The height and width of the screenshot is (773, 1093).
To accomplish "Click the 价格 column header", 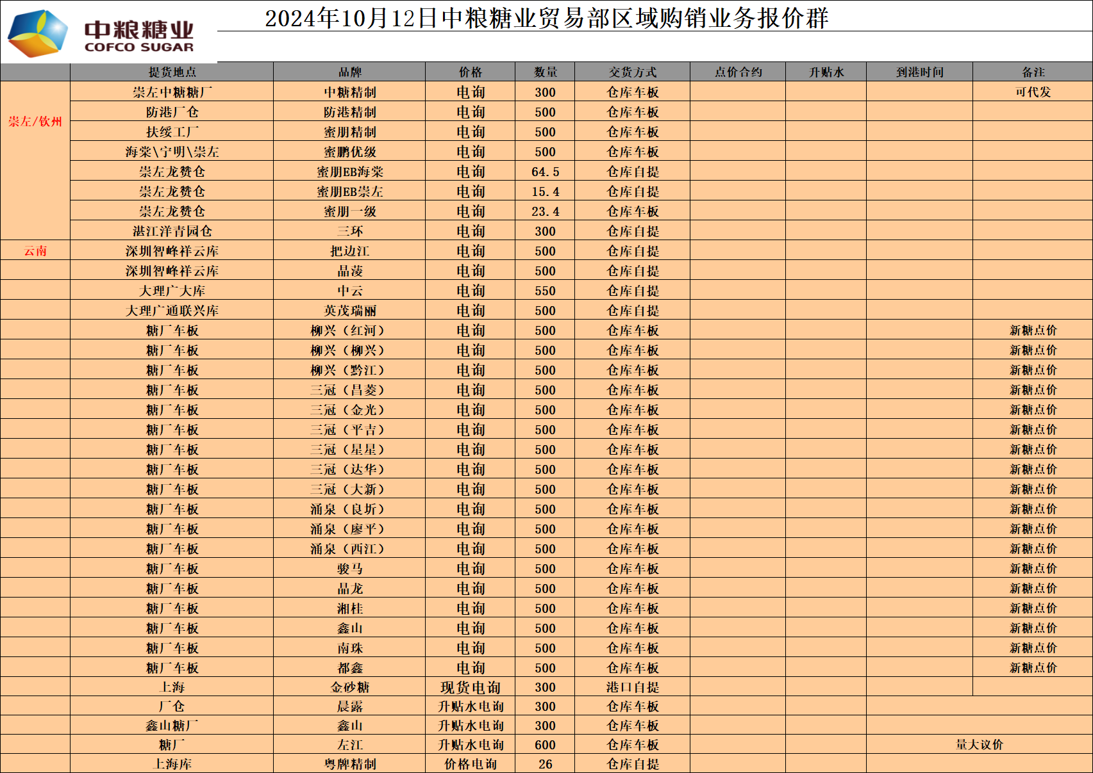I will click(x=470, y=72).
